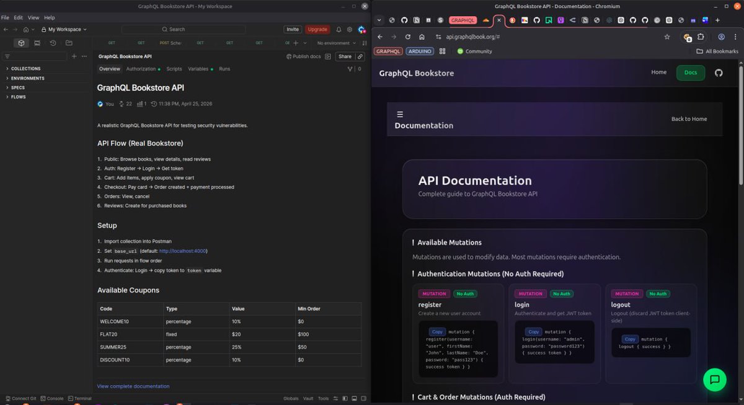Click the Chromium home button

tap(422, 37)
